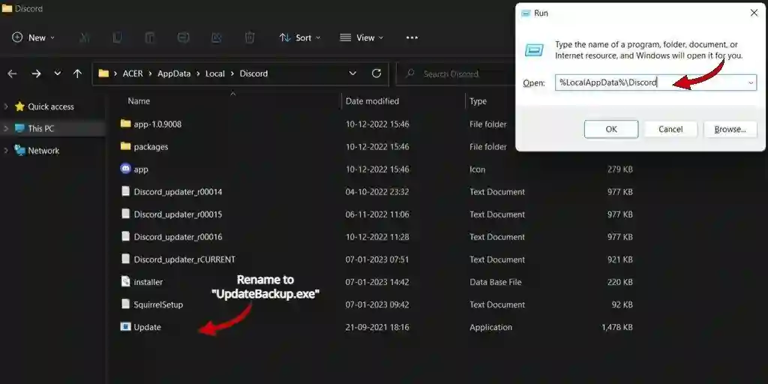The height and width of the screenshot is (384, 768).
Task: Close the Run dialog
Action: pyautogui.click(x=754, y=13)
